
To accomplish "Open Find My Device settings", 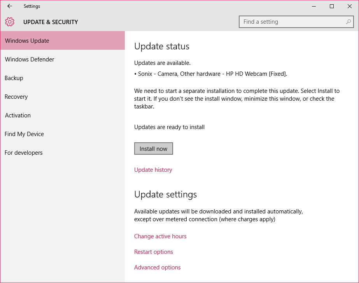I will (x=63, y=134).
